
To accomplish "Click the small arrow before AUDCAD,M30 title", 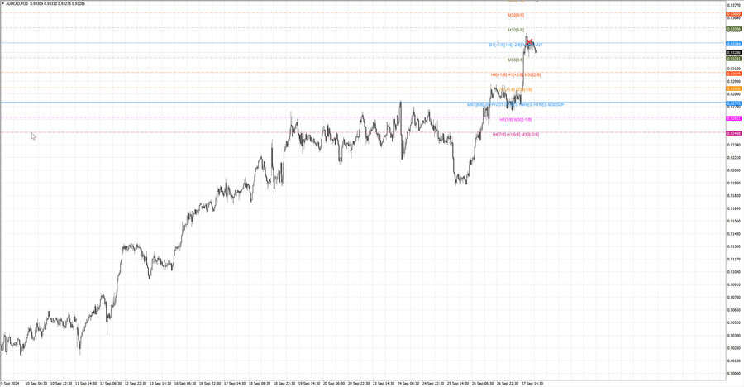I will point(2,4).
